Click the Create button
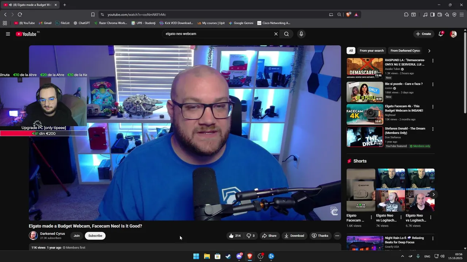This screenshot has height=262, width=467. [x=423, y=34]
